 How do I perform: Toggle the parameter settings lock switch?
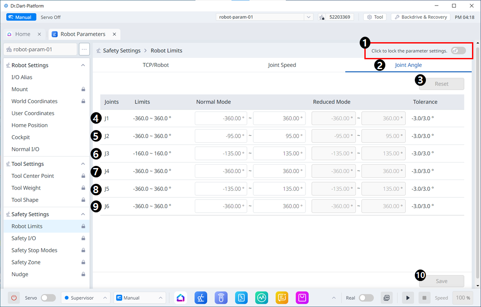click(458, 51)
